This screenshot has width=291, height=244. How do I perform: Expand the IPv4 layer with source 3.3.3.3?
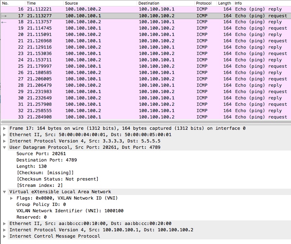coord(5,141)
